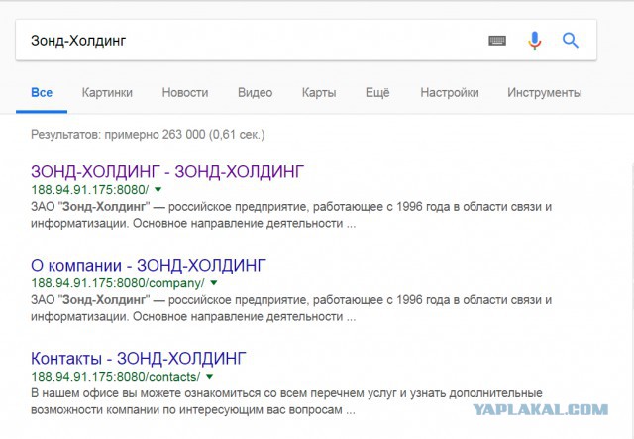Image resolution: width=634 pixels, height=439 pixels.
Task: Open result Контакты - ЗОНД-ХОЛДИНГ
Action: (x=139, y=359)
